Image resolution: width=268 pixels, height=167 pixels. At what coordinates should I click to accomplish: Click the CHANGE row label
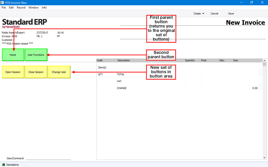tap(122, 88)
